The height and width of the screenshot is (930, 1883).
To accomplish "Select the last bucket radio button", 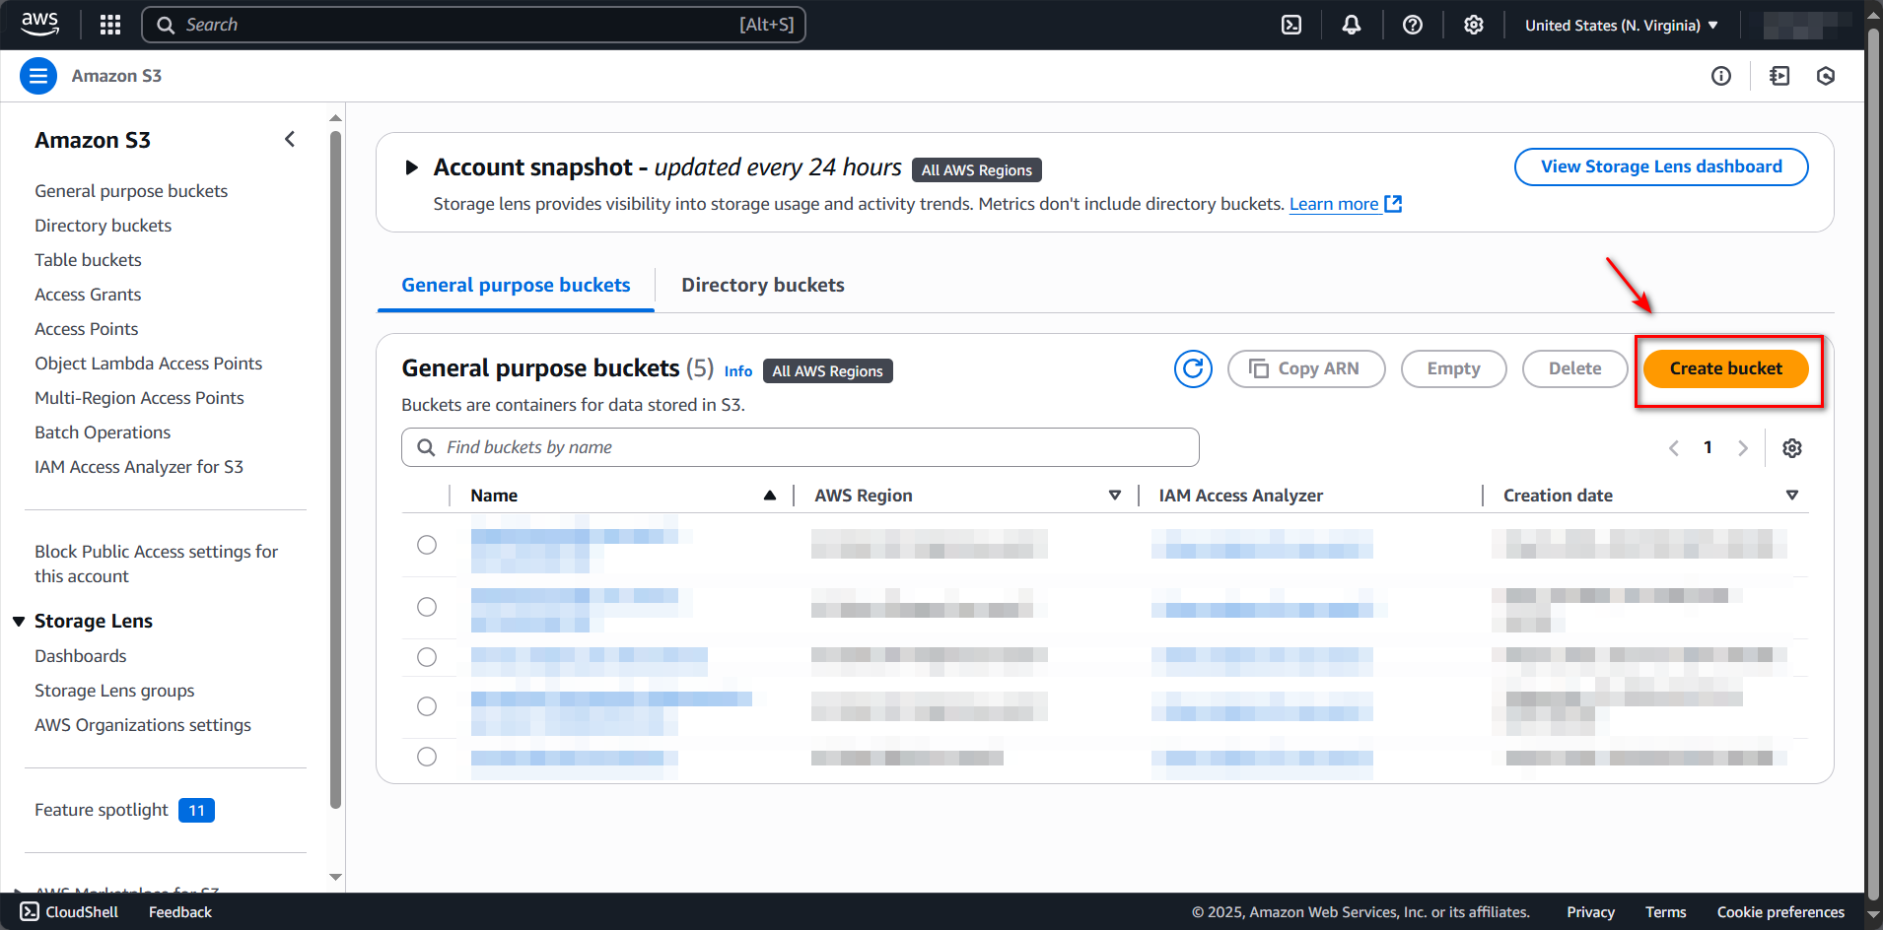I will (x=427, y=757).
